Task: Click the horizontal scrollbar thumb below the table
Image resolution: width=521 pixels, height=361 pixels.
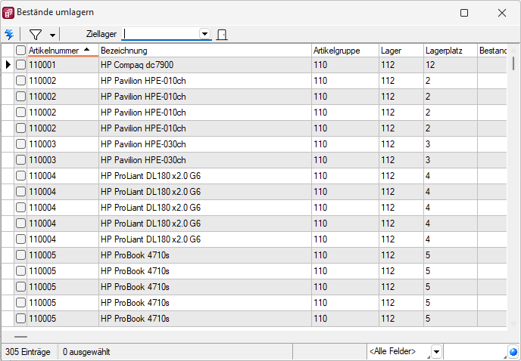Action: point(21,337)
